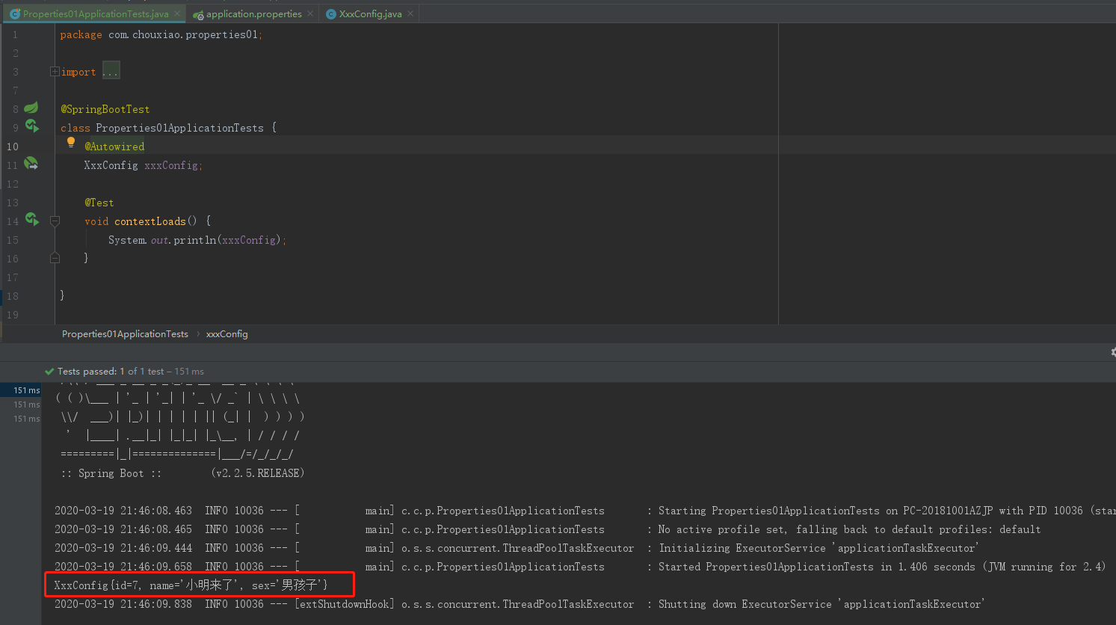Click the XxxConfig{id=7 output line
Viewport: 1116px width, 625px height.
[191, 585]
